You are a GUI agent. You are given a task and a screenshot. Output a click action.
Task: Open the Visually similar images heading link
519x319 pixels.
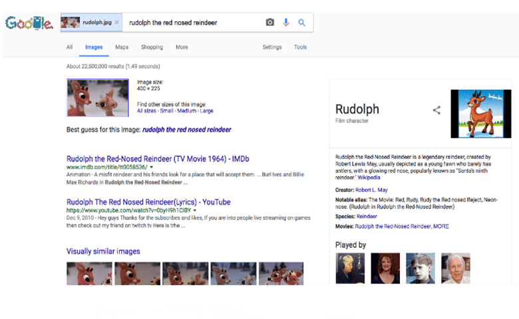tap(103, 251)
